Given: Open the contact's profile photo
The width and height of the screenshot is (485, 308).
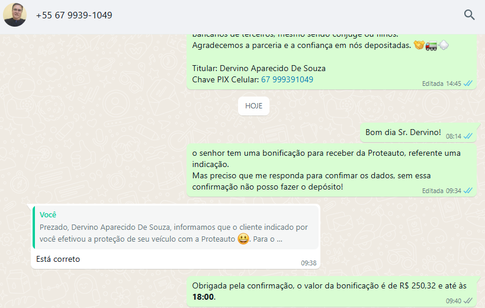Looking at the screenshot, I should [x=15, y=15].
